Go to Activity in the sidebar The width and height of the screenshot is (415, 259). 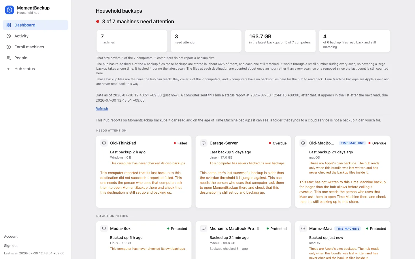click(x=35, y=36)
